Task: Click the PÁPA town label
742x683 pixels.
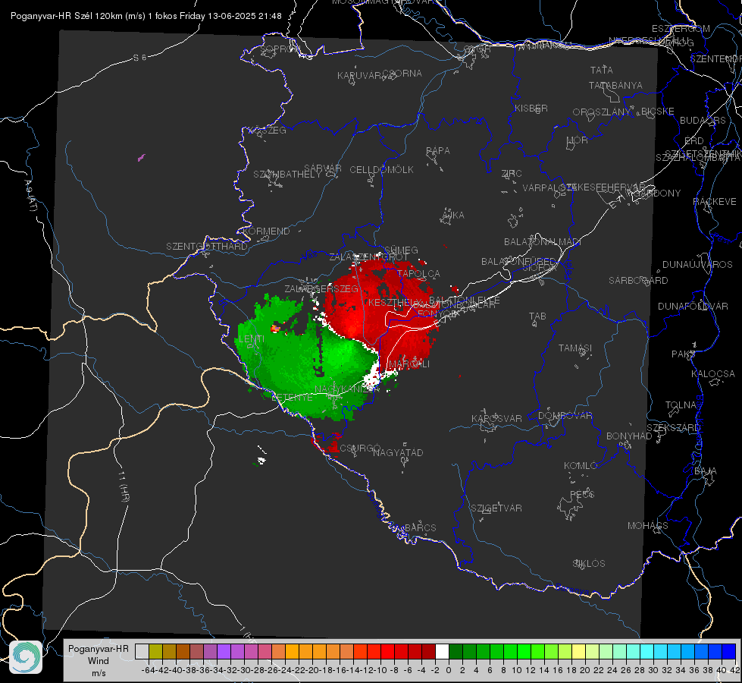Action: pyautogui.click(x=438, y=151)
